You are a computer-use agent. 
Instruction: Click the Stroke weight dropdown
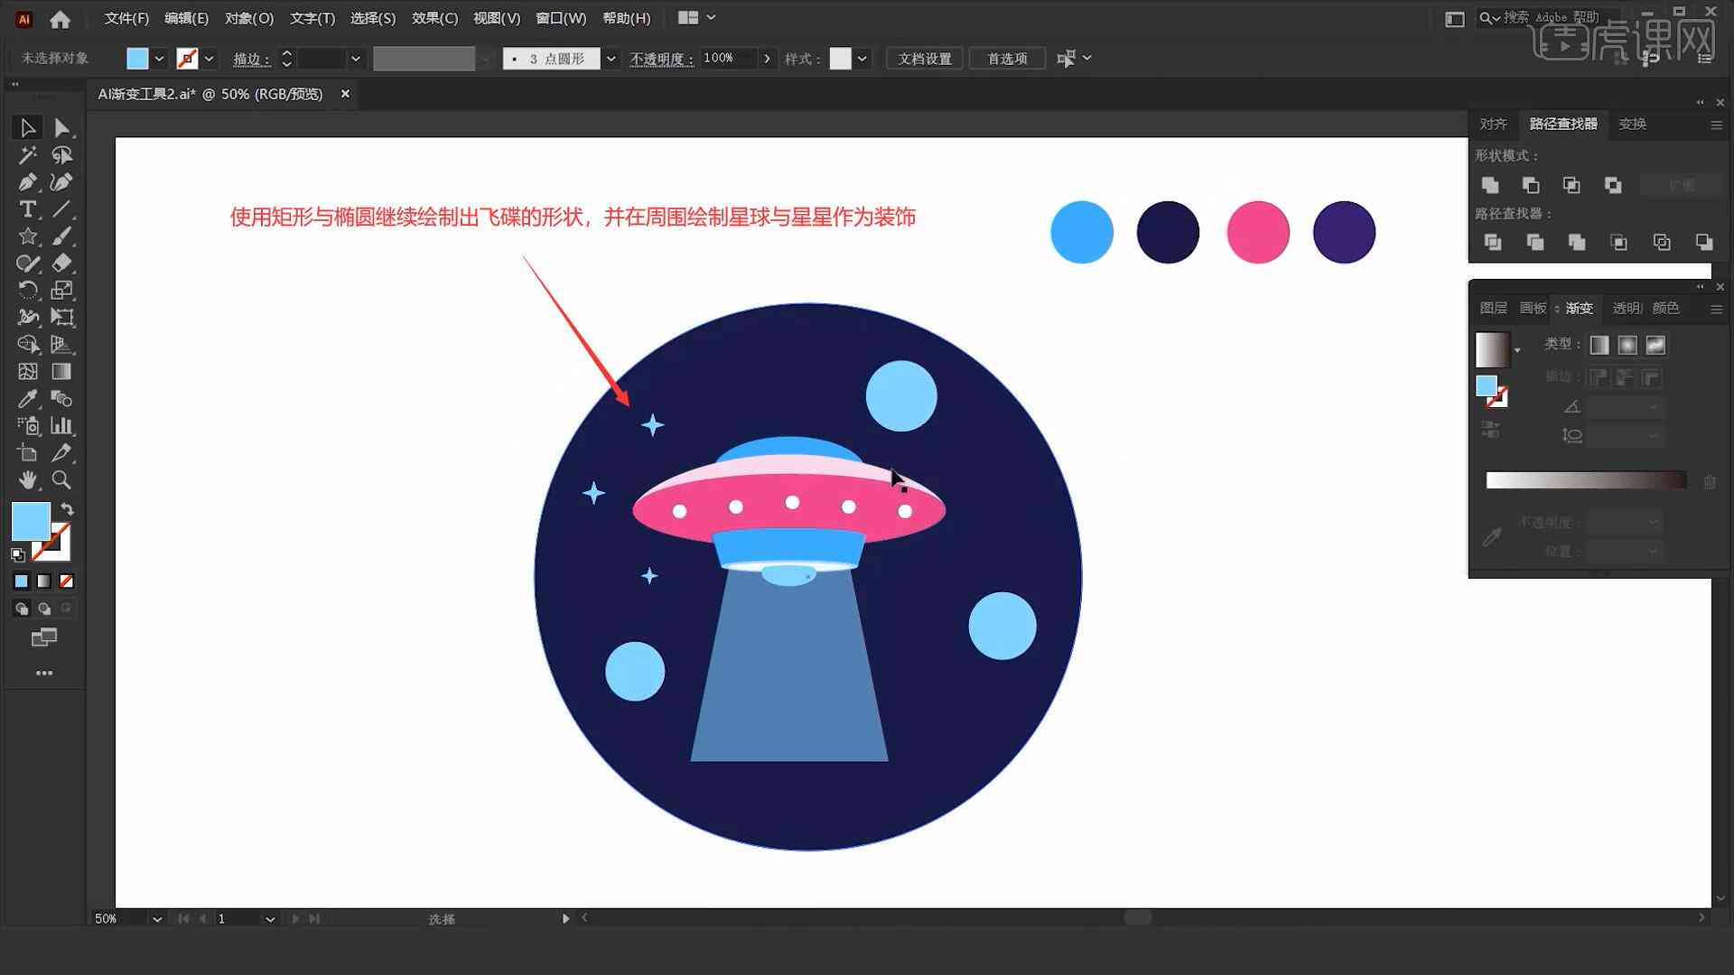tap(354, 59)
